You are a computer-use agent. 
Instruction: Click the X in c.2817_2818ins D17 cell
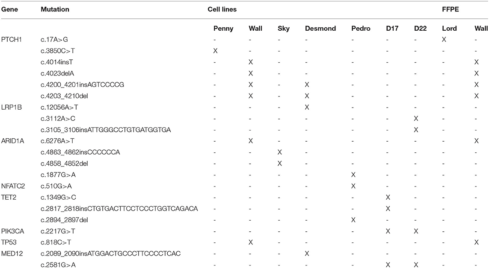388,209
